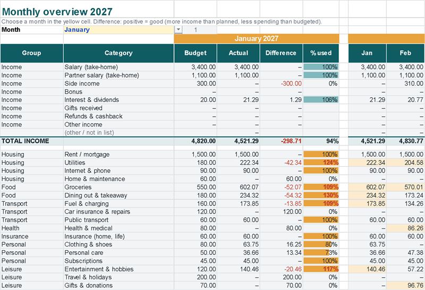The height and width of the screenshot is (290, 425).
Task: Open the month dropdown arrow
Action: coord(178,30)
